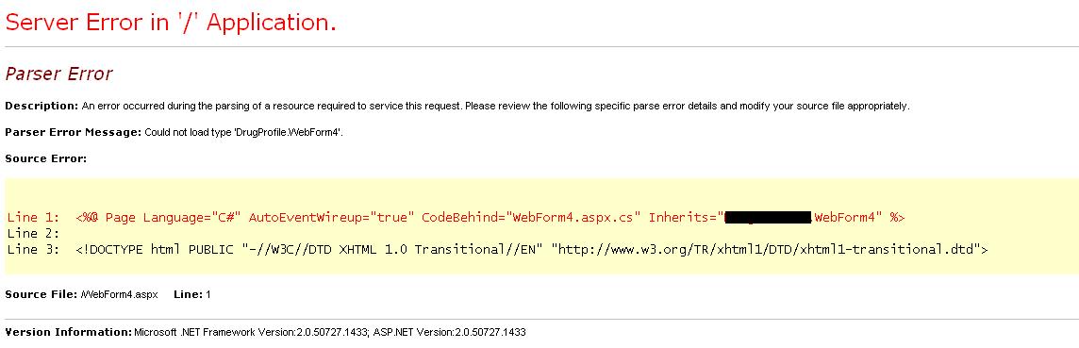Click the /WebForm4.aspx source file path
This screenshot has height=348, width=1079.
pyautogui.click(x=119, y=294)
